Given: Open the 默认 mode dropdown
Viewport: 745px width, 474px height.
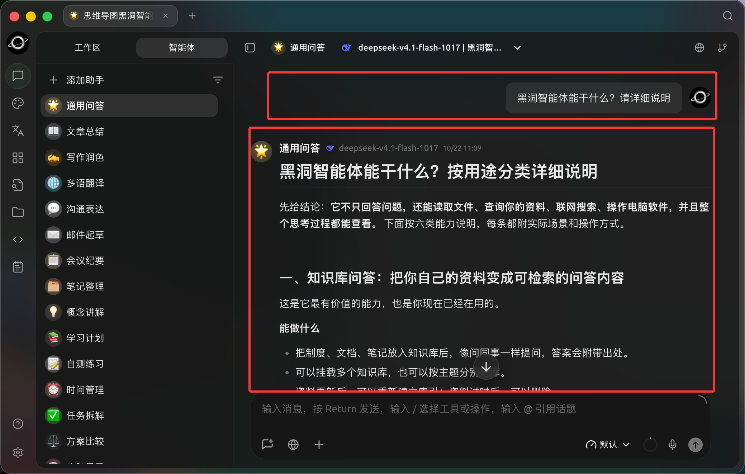Looking at the screenshot, I should [x=608, y=445].
